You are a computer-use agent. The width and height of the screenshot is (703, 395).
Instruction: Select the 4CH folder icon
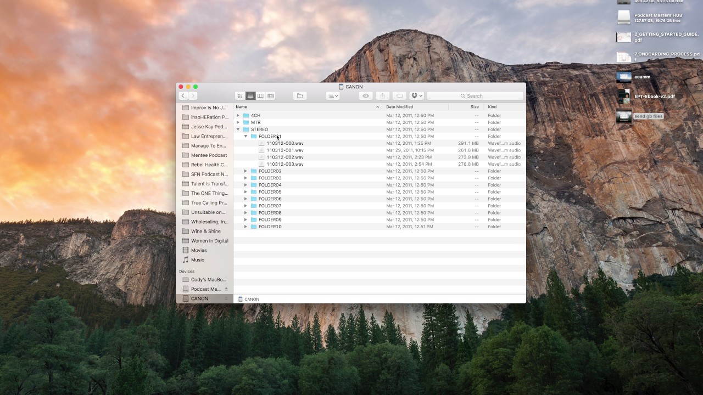click(x=246, y=116)
